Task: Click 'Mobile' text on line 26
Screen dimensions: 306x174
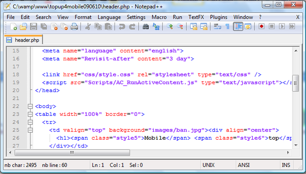Action: (155, 138)
